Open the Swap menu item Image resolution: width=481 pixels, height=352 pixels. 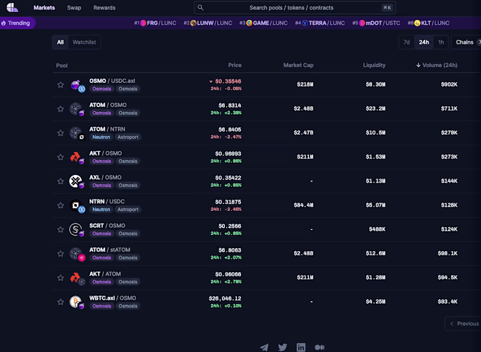[74, 8]
